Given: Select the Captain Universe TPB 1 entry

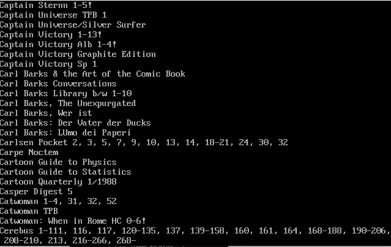Looking at the screenshot, I should click(x=53, y=15).
